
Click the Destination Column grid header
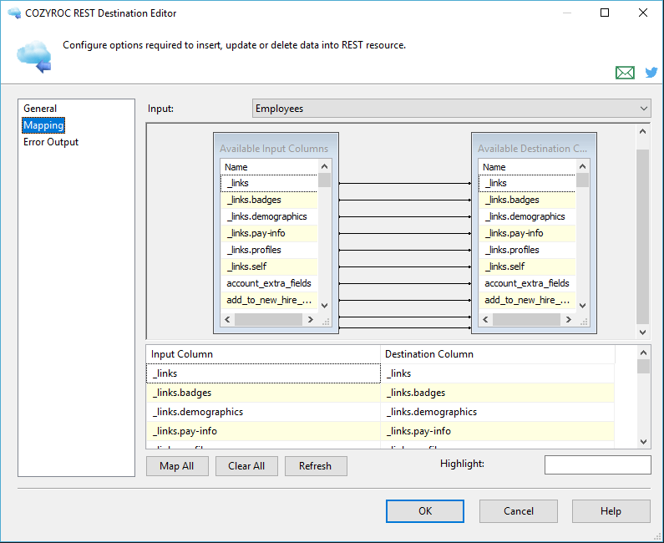click(x=498, y=354)
